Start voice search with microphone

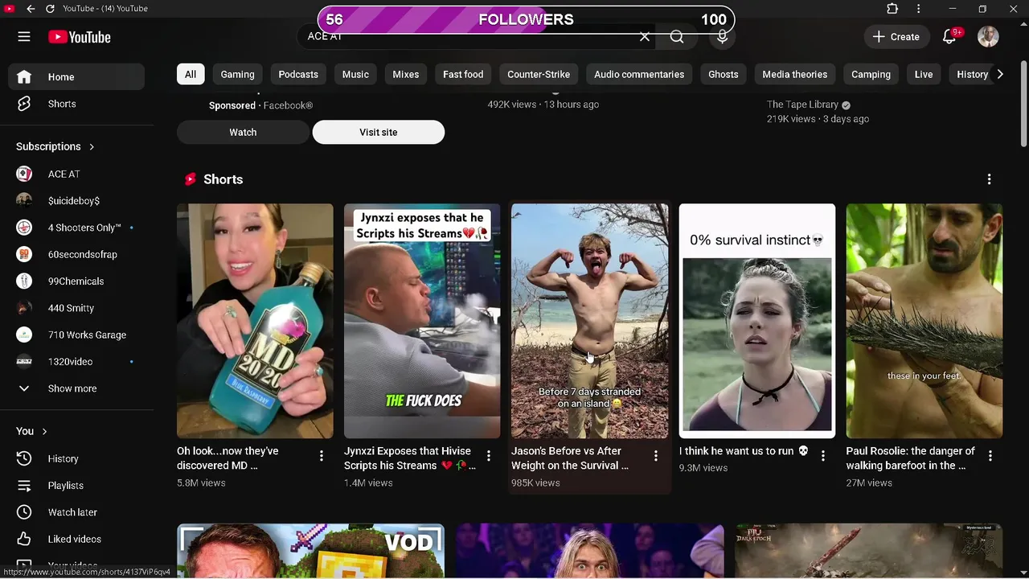[x=722, y=37]
